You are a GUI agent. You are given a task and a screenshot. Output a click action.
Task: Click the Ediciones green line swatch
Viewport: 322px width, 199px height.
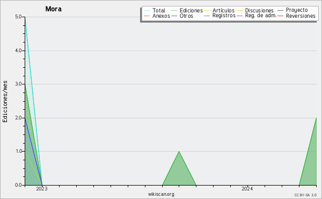(x=174, y=11)
